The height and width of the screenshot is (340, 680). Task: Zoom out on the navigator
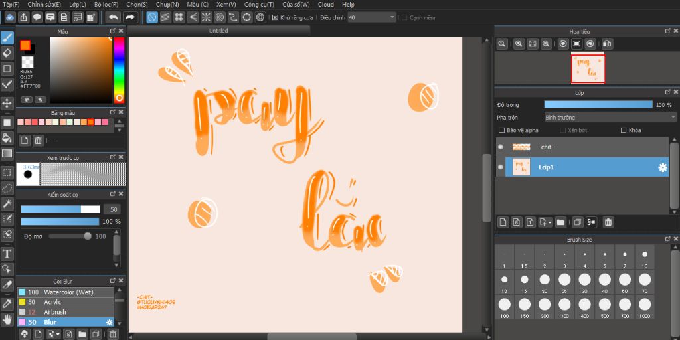point(546,44)
